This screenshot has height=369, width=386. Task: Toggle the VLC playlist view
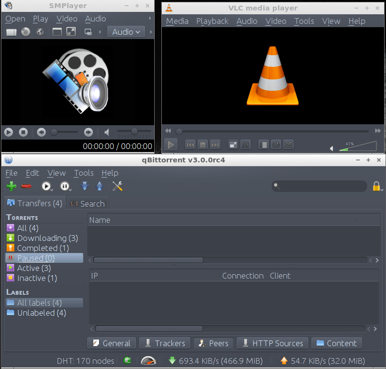(x=263, y=145)
